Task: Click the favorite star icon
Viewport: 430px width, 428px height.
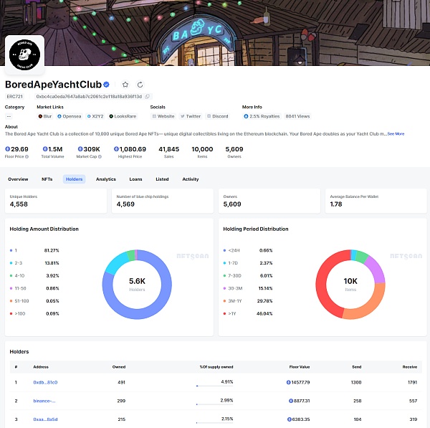Action: click(x=125, y=85)
